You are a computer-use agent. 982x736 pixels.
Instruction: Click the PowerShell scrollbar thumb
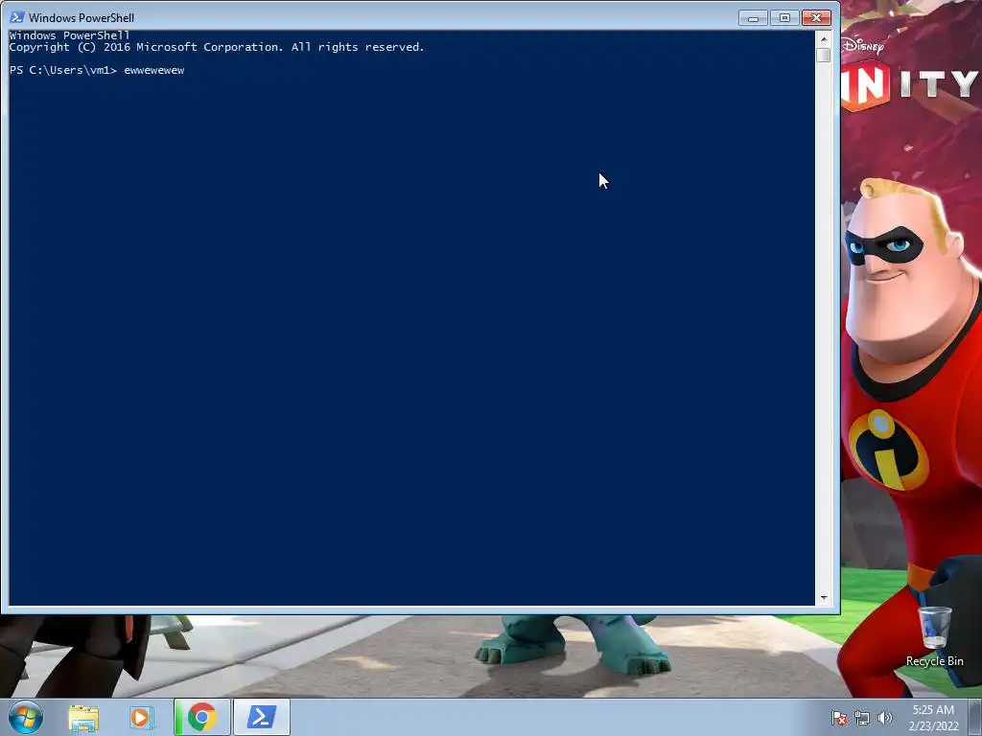824,55
